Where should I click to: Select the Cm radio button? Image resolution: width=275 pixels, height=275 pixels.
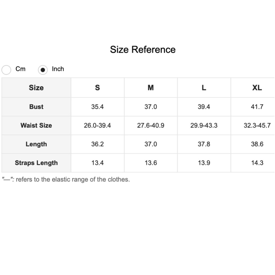[x=6, y=70]
